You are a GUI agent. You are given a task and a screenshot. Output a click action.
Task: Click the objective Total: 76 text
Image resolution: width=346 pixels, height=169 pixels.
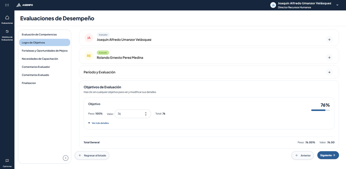pyautogui.click(x=160, y=114)
